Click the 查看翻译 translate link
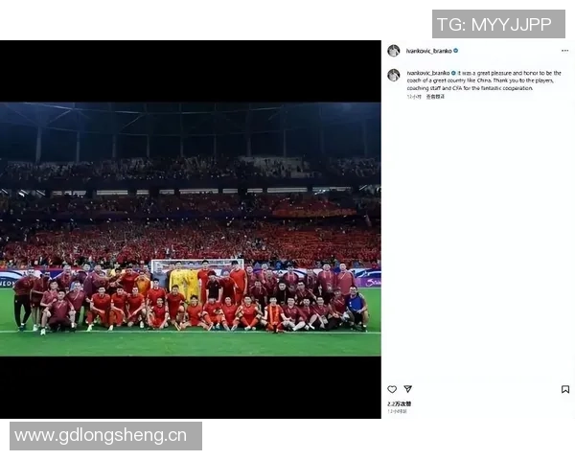 click(435, 97)
